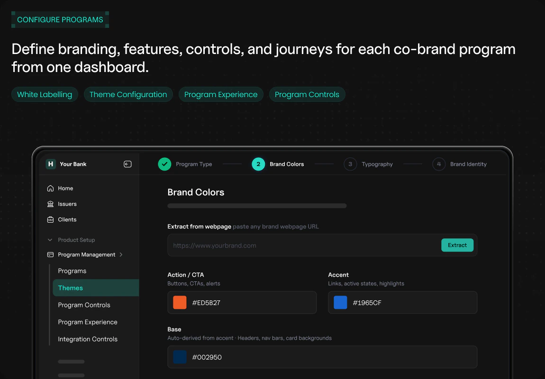Click the Extract button
Viewport: 545px width, 379px height.
click(x=457, y=245)
